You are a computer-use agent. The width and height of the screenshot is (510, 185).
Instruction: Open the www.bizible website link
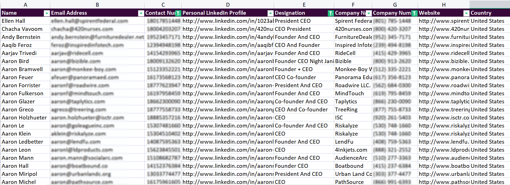(444, 61)
